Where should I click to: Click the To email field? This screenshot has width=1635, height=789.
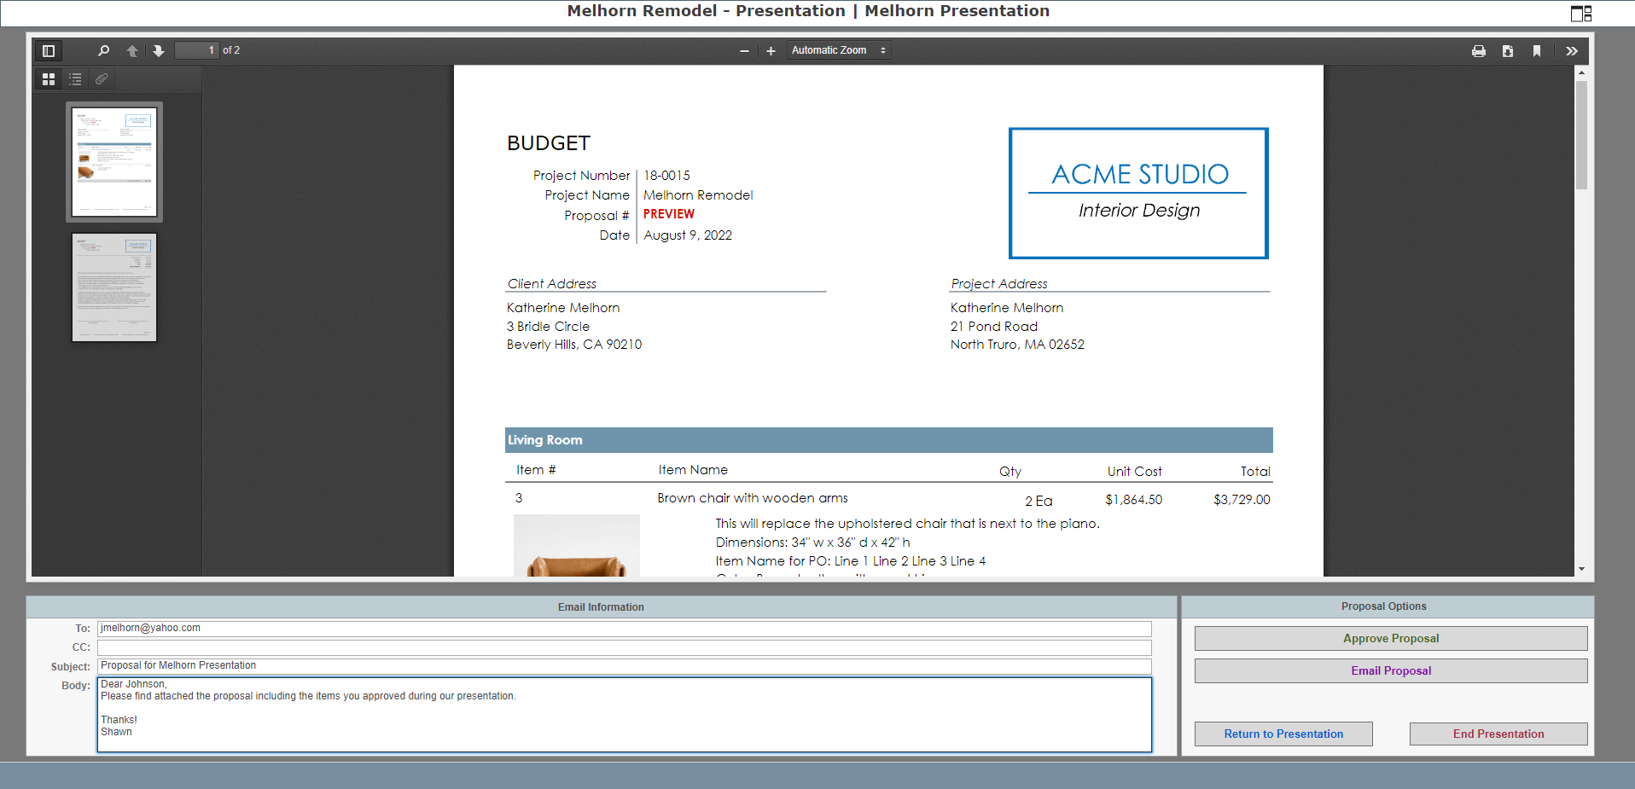click(x=625, y=629)
